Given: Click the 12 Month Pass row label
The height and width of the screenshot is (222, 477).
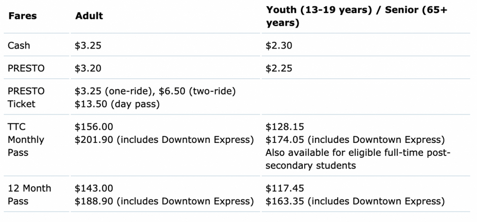Looking at the screenshot, I should pos(30,195).
